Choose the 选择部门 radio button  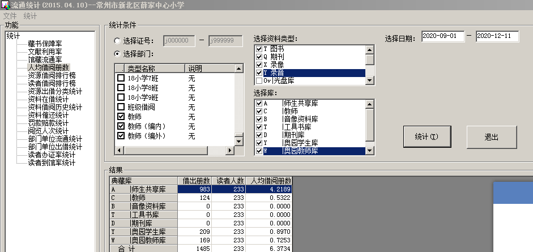117,54
